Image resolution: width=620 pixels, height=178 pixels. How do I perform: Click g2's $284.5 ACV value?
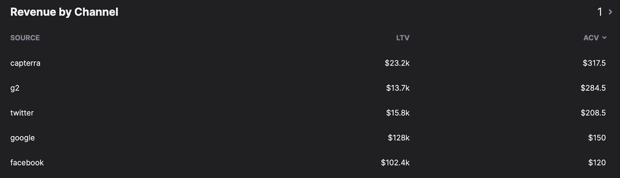point(593,88)
